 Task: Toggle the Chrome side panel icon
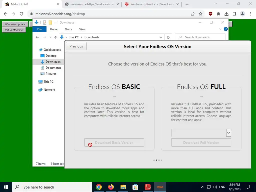[234, 14]
